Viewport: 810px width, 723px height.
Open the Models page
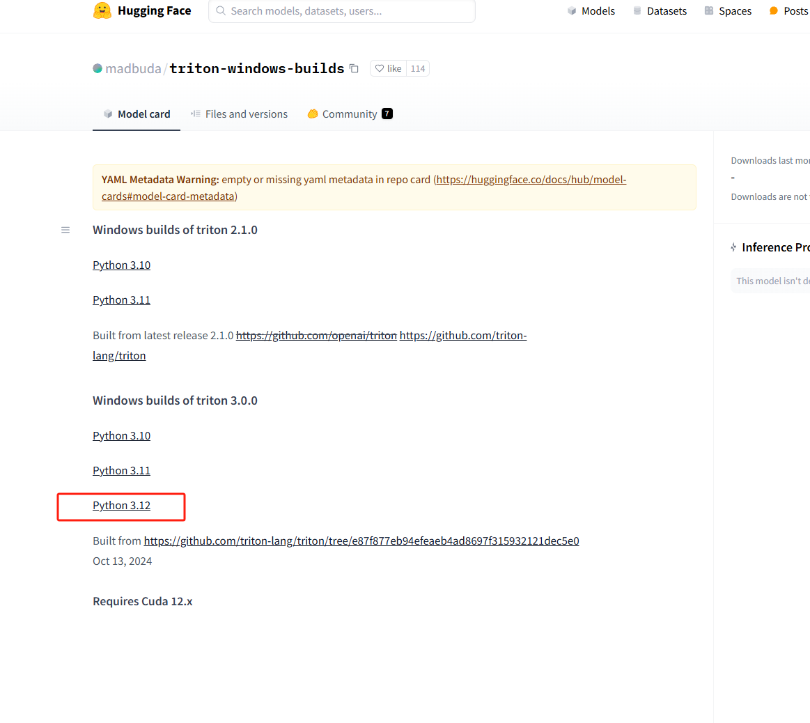point(591,11)
